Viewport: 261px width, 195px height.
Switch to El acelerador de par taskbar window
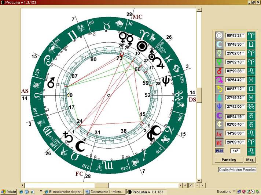tap(63, 191)
